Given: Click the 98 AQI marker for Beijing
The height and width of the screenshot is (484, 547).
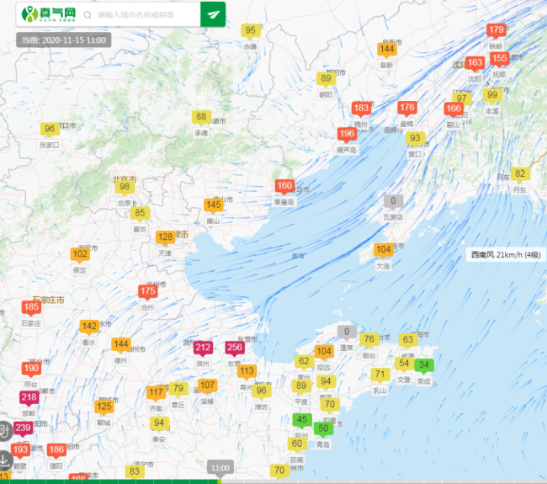Looking at the screenshot, I should 125,187.
